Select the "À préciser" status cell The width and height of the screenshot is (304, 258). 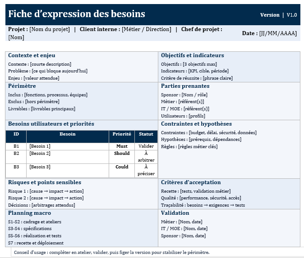tap(146, 170)
